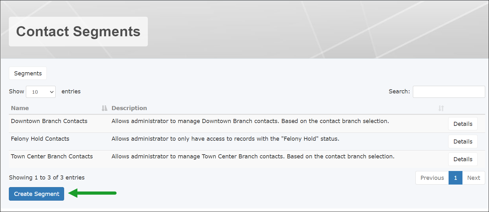Click the Name column header text

click(20, 108)
